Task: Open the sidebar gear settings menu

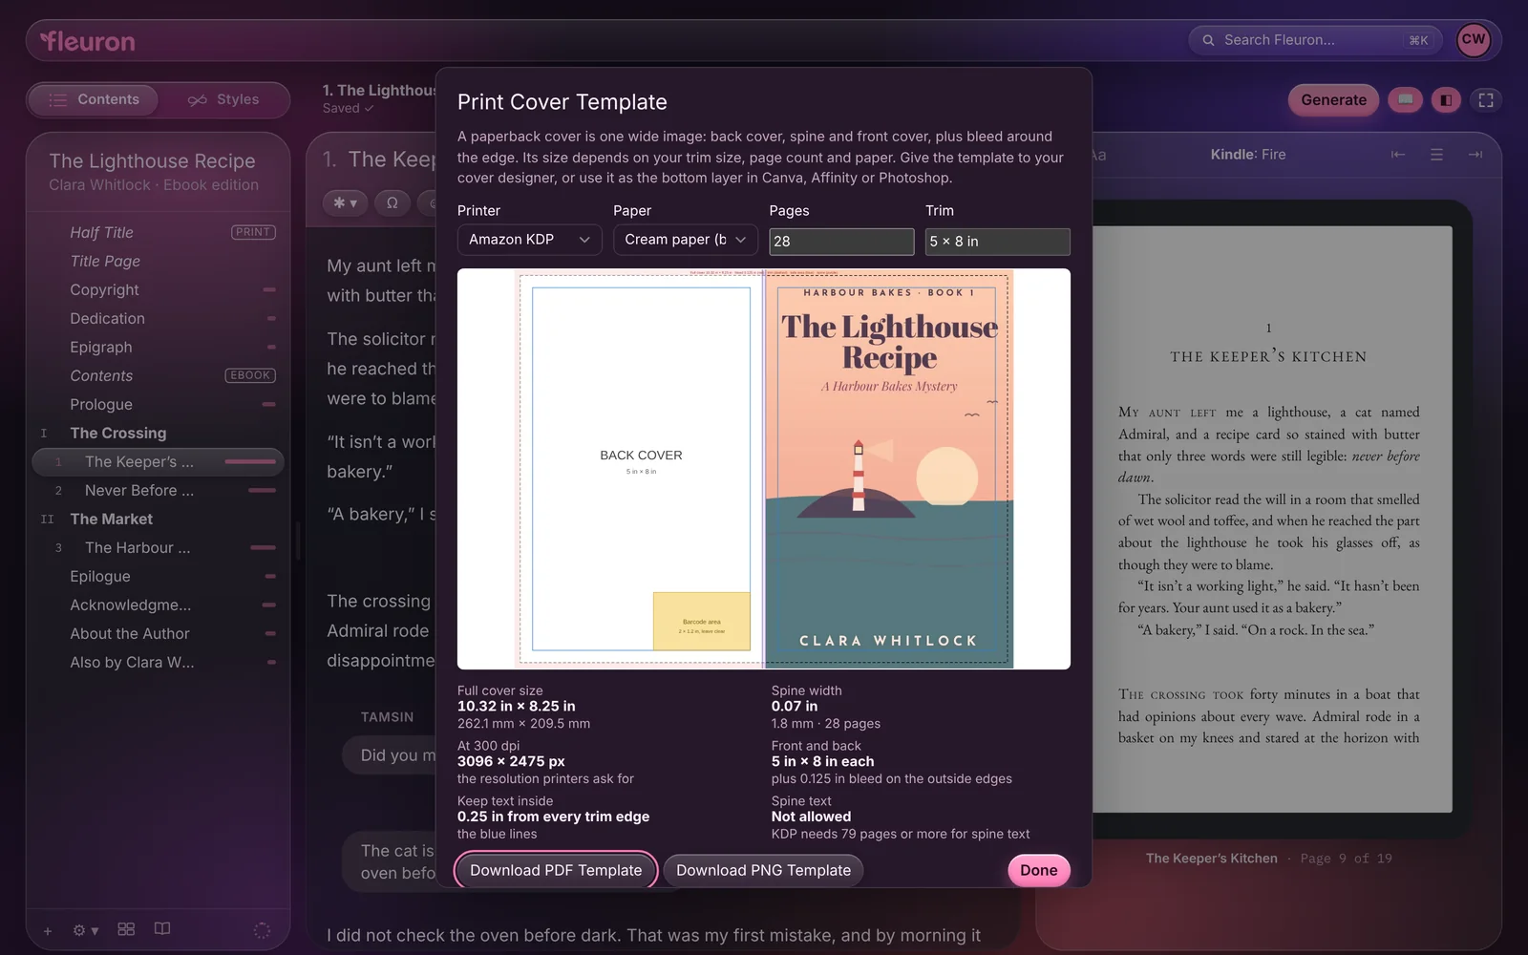Action: click(x=85, y=930)
